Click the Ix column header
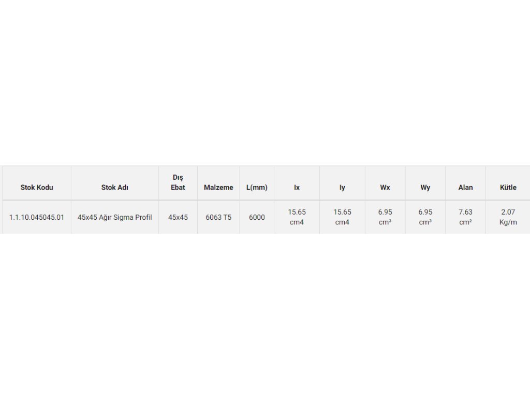This screenshot has width=530, height=398. click(x=297, y=188)
